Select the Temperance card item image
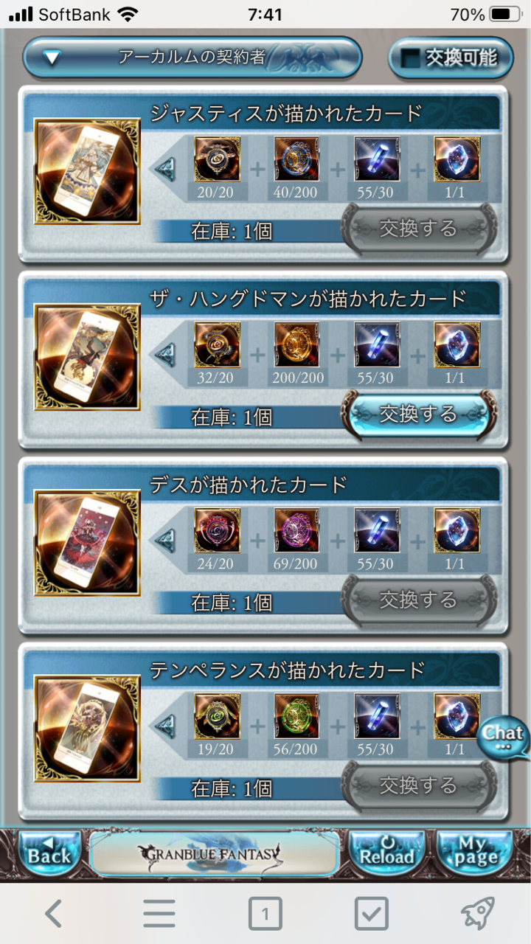This screenshot has width=531, height=944. click(x=87, y=729)
